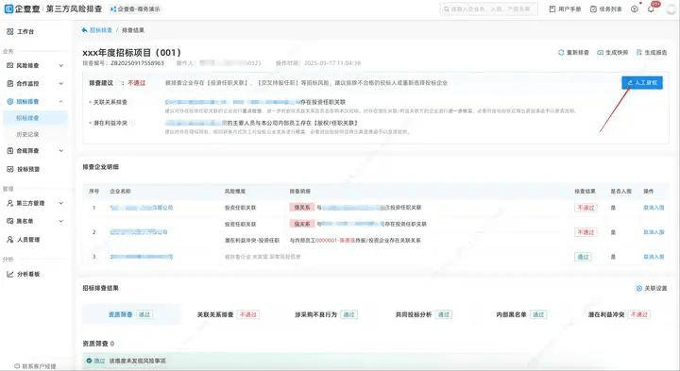Viewport: 680px width, 371px height.
Task: Click the 排查企业明细 section heading
Action: [x=101, y=167]
